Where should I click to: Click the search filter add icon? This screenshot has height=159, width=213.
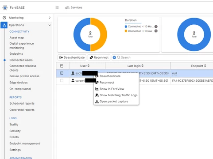[x=114, y=57]
